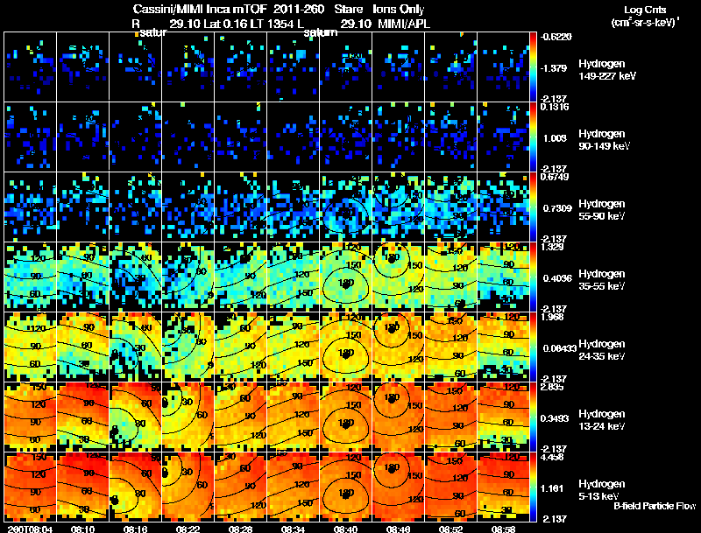Image resolution: width=701 pixels, height=533 pixels.
Task: Select the 'Hydrogen 5-13 keV' row label
Action: (602, 490)
